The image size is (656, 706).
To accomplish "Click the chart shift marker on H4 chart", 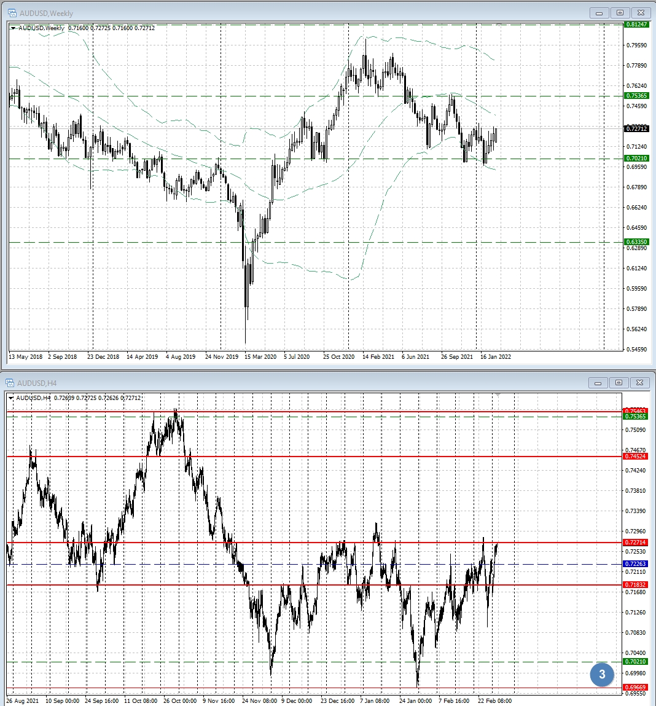I will point(498,393).
